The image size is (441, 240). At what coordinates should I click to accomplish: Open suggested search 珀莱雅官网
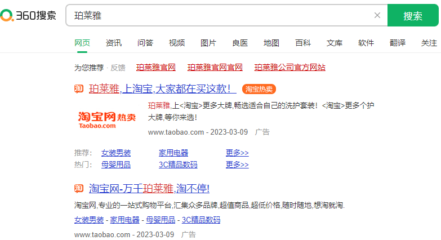point(156,67)
